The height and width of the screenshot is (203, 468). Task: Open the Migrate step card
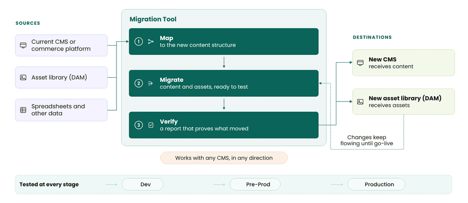(224, 83)
